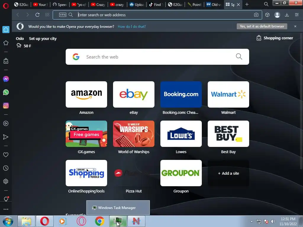
Task: Open Opera GX from taskbar
Action: click(x=81, y=221)
